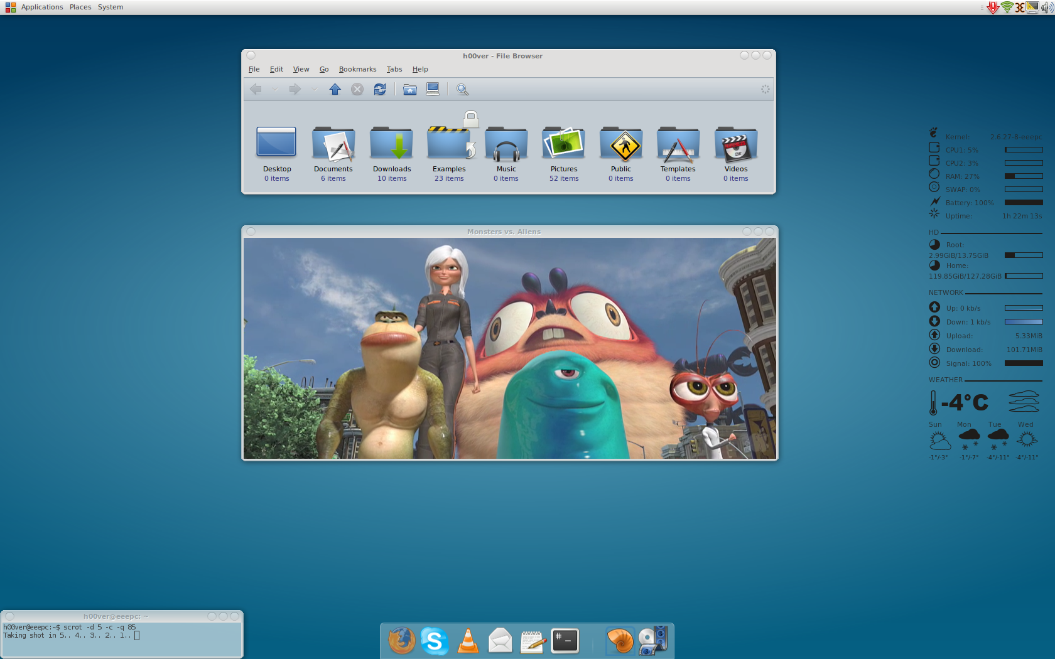Open the Edit menu
This screenshot has height=659, width=1055.
[x=276, y=70]
